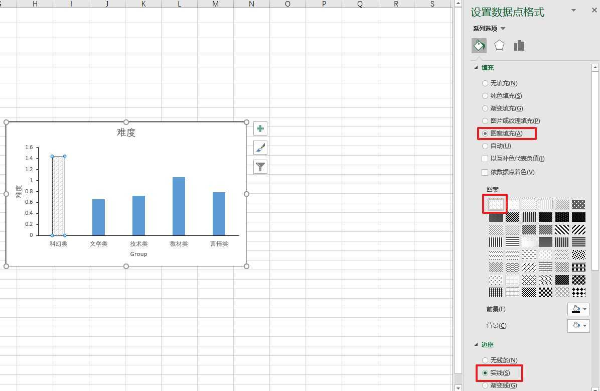This screenshot has height=391, width=600.
Task: Open the Fill & Line paint bucket tab
Action: [x=479, y=46]
